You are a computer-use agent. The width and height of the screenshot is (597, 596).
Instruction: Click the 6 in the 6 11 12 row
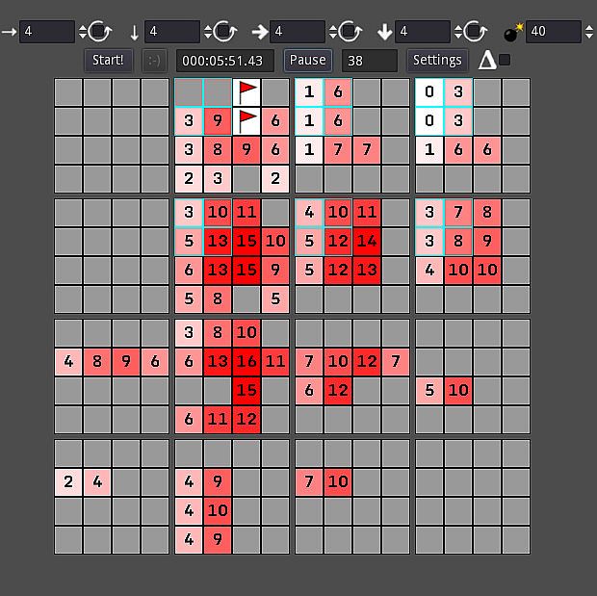[189, 420]
